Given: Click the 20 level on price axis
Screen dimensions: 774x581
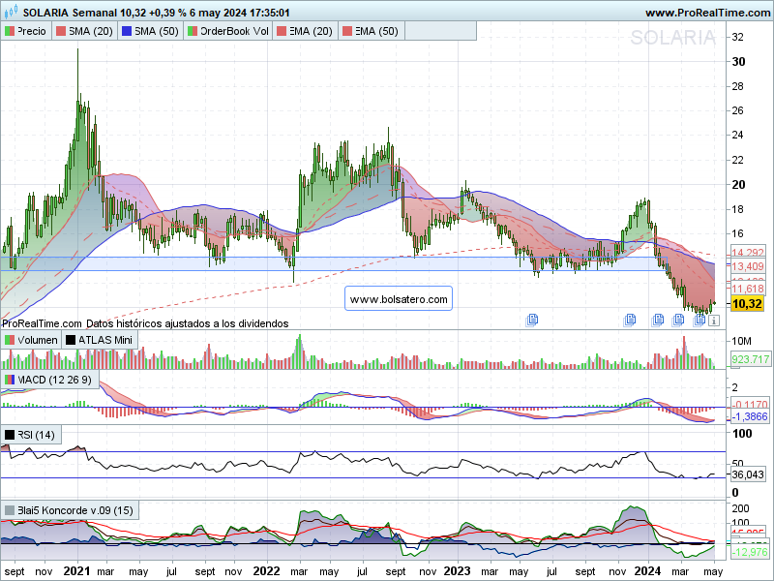Looking at the screenshot, I should click(738, 185).
